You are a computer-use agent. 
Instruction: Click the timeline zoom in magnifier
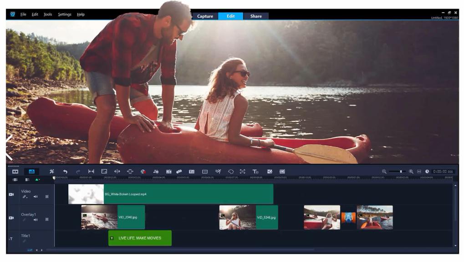click(411, 171)
